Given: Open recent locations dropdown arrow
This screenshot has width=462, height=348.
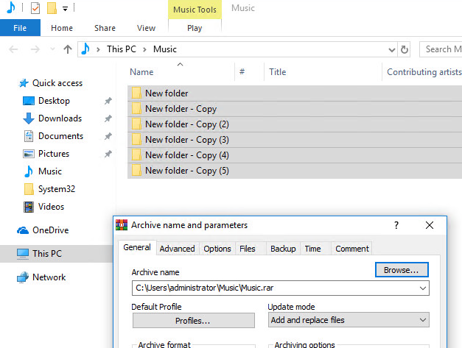Looking at the screenshot, I should point(52,49).
